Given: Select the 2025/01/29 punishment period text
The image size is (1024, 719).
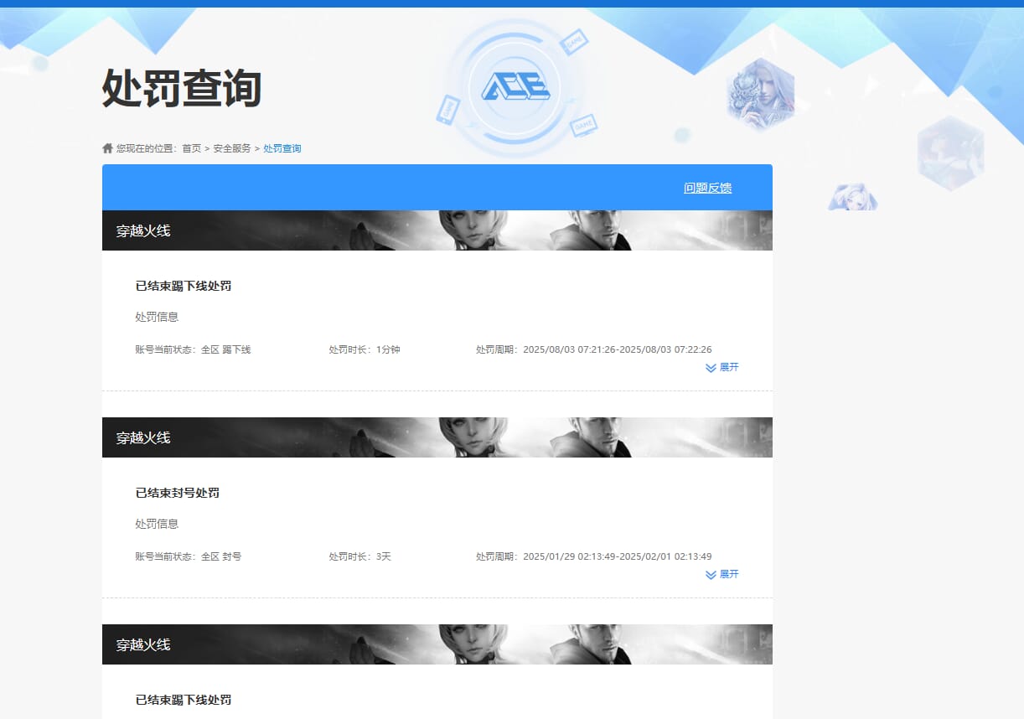Looking at the screenshot, I should (x=594, y=556).
